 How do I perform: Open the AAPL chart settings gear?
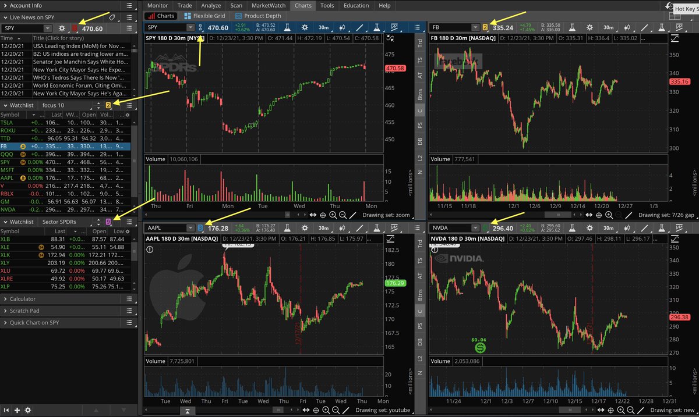pos(305,228)
